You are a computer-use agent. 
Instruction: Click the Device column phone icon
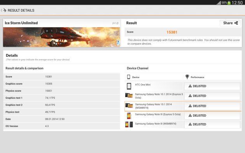tap(129, 77)
